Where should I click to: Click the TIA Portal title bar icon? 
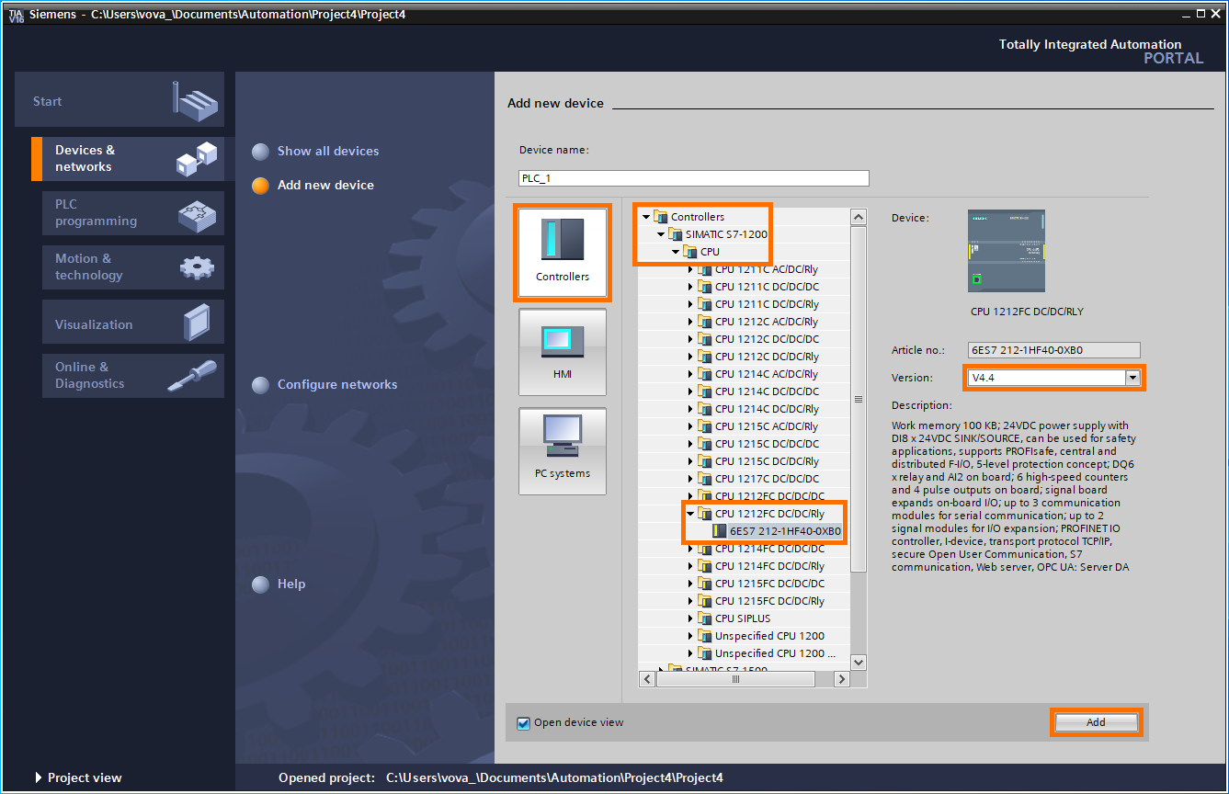[x=17, y=15]
